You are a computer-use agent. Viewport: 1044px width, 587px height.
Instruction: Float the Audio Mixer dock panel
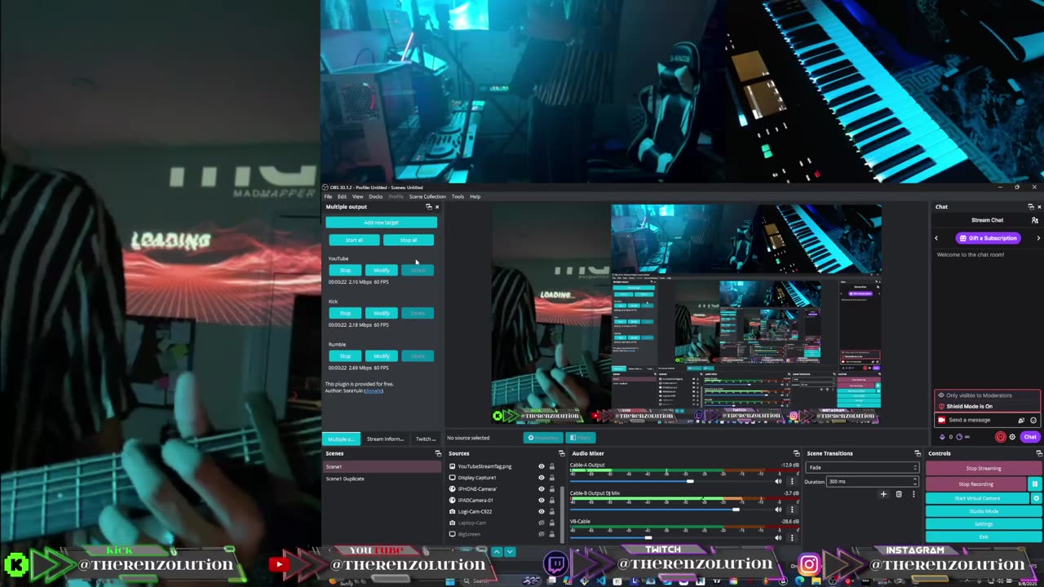(x=796, y=453)
